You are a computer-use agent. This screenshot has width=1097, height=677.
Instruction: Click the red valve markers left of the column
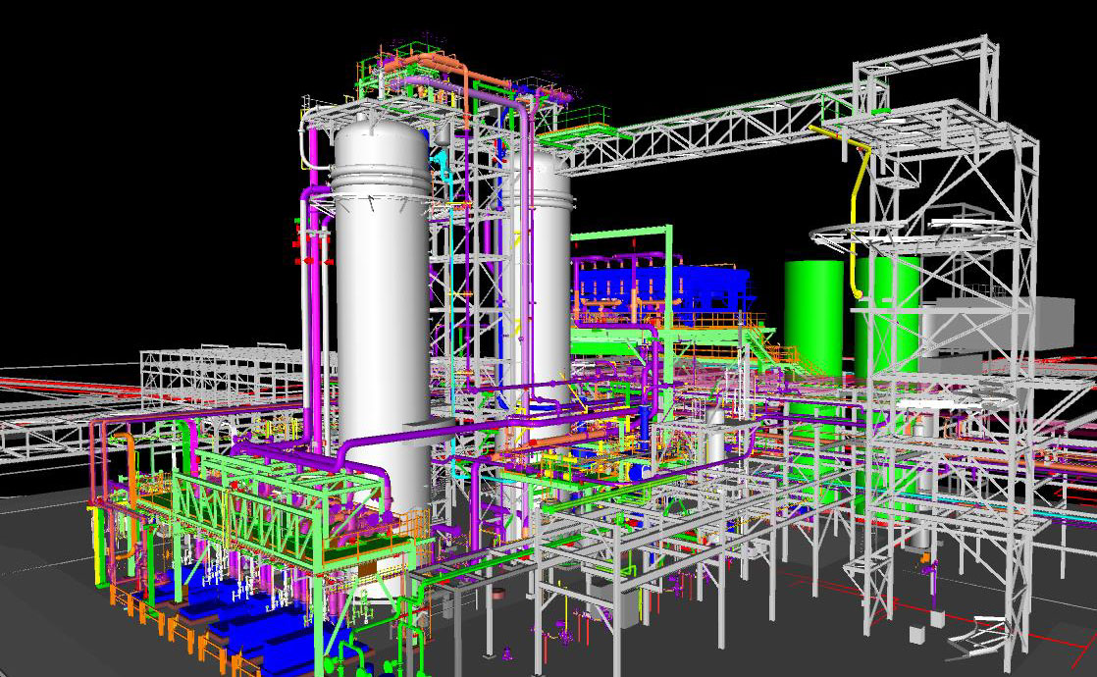[306, 261]
